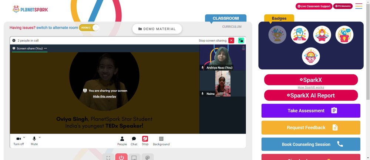Screen dimensions: 370x160
Task: Click the laptop screen icon button
Action: pos(134,157)
